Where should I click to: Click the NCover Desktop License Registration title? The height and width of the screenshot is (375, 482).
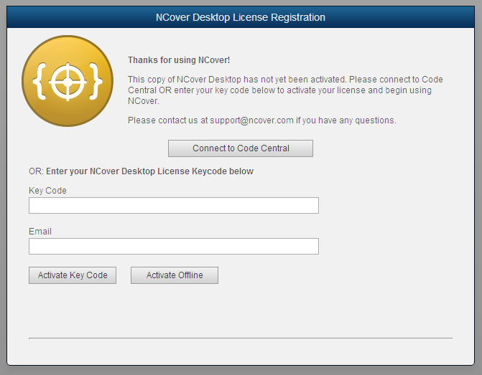pos(241,17)
